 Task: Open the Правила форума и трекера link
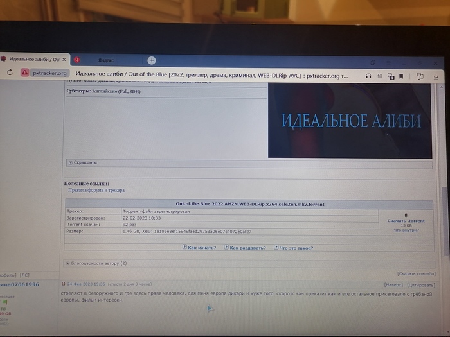96,190
